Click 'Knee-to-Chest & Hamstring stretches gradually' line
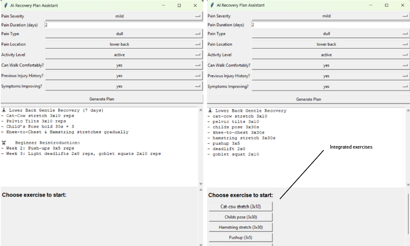 point(65,132)
